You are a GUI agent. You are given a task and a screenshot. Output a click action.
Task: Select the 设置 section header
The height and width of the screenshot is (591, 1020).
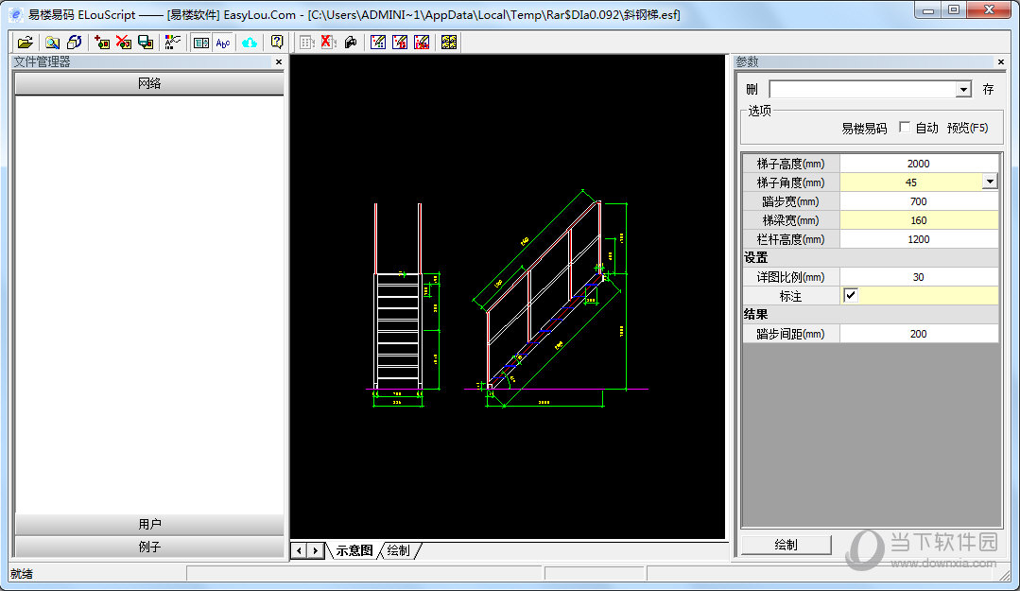pyautogui.click(x=871, y=258)
